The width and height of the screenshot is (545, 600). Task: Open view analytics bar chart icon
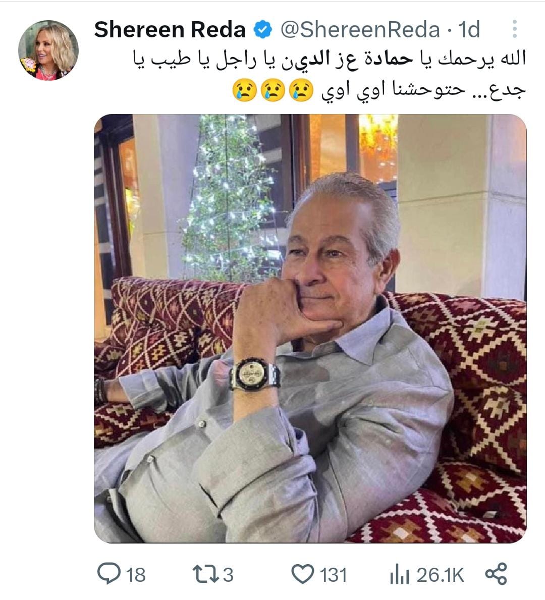(400, 575)
